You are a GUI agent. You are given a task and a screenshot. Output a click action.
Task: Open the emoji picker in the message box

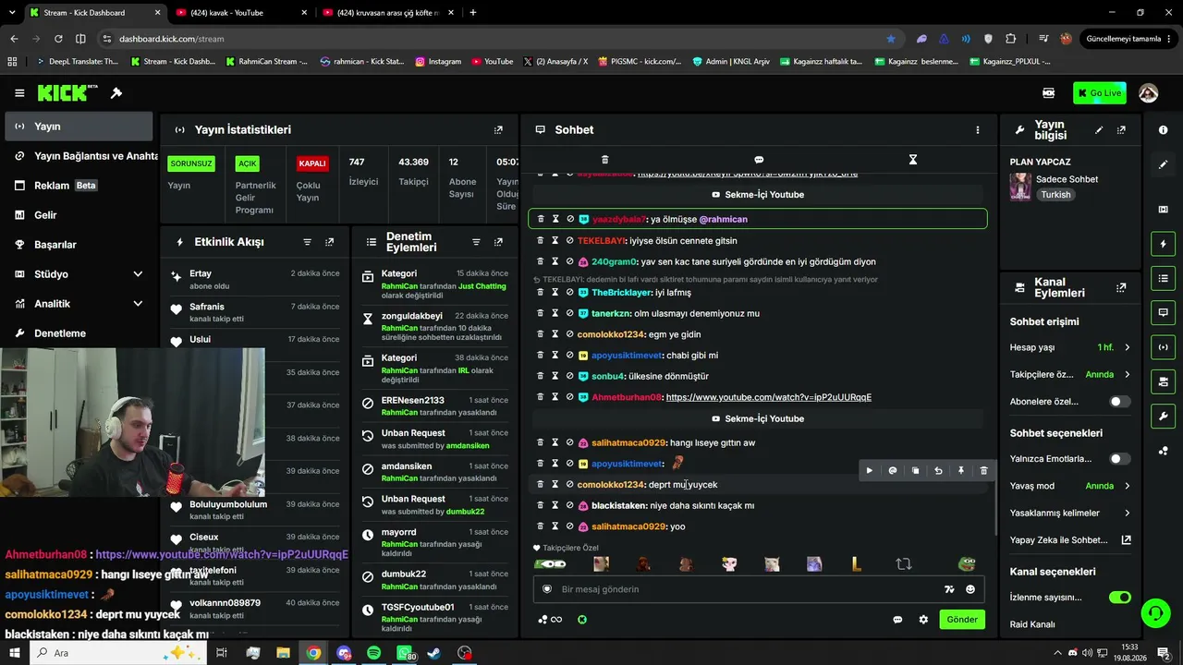coord(970,589)
